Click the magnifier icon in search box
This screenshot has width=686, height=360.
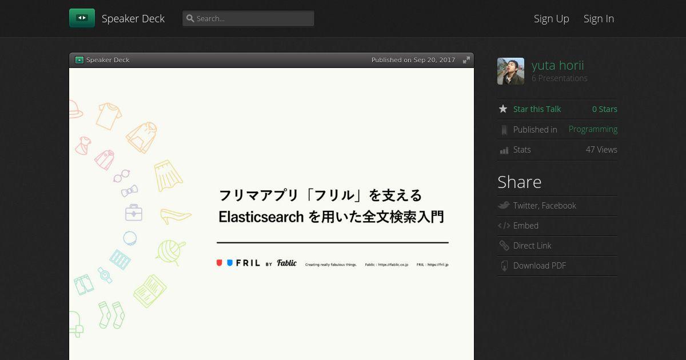tap(190, 18)
